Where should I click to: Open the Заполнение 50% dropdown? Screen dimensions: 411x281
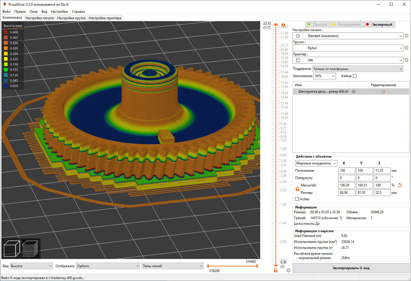325,76
